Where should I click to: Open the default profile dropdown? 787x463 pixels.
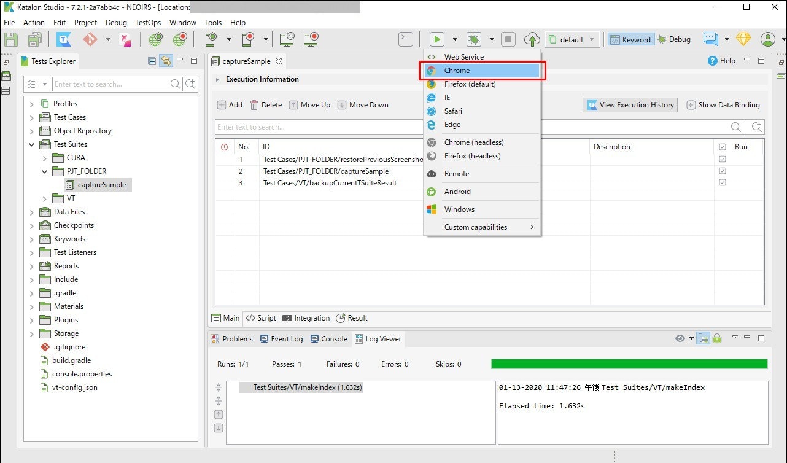coord(572,39)
